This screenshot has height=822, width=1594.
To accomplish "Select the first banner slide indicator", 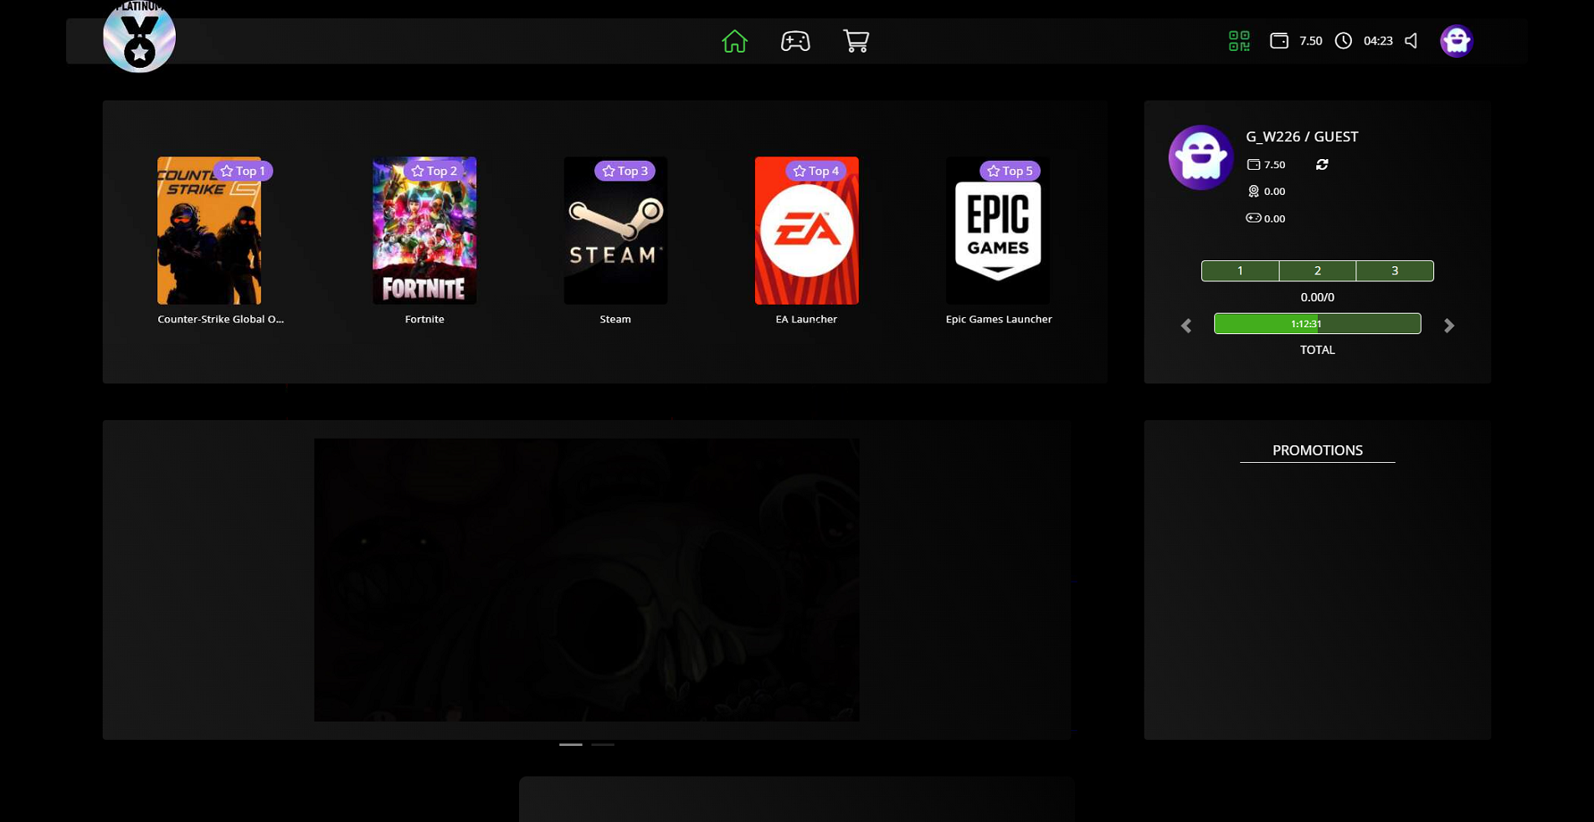I will click(571, 744).
